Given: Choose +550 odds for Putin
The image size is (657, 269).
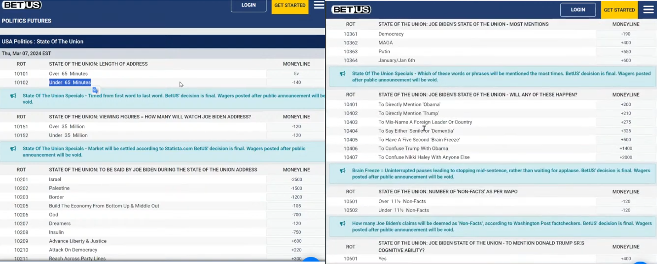Looking at the screenshot, I should click(625, 52).
